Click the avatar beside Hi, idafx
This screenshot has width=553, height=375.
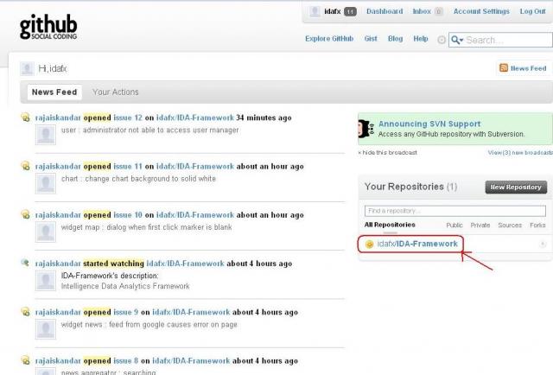27,68
